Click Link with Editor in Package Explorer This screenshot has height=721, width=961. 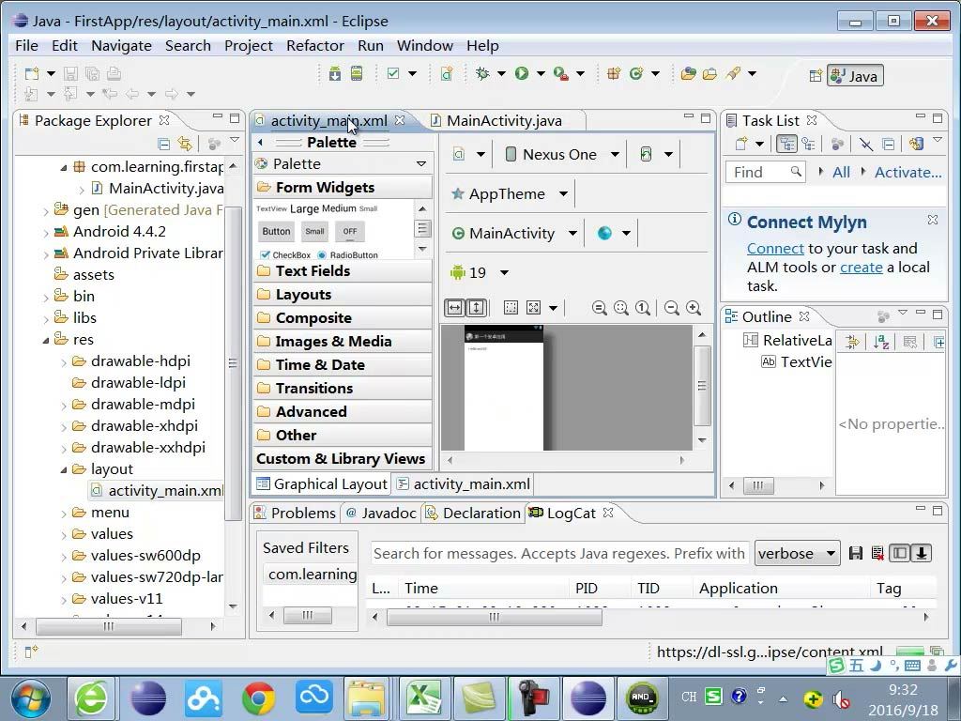(x=185, y=144)
